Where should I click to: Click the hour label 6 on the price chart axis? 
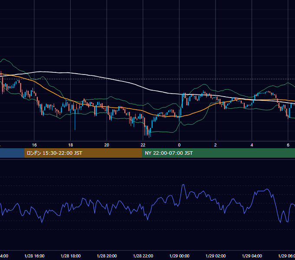click(288, 145)
